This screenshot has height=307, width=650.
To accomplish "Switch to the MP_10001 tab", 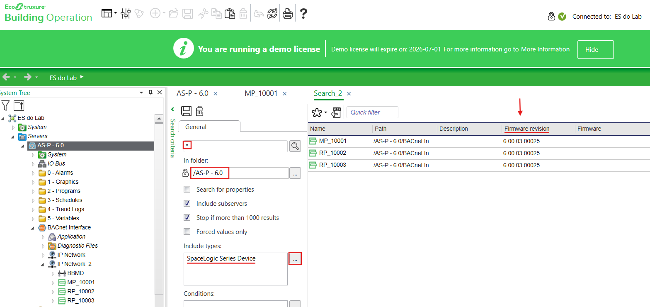I will (x=261, y=93).
